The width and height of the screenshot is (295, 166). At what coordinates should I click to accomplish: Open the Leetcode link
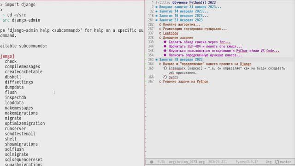pyautogui.click(x=171, y=33)
